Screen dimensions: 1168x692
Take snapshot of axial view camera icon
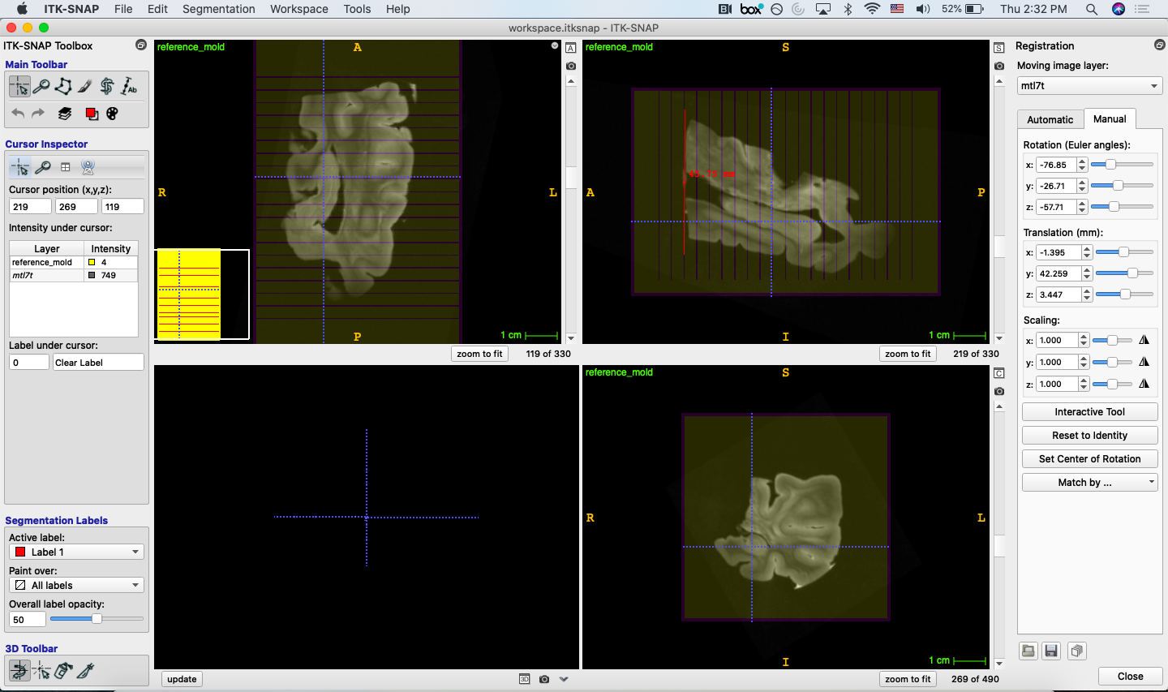point(571,66)
